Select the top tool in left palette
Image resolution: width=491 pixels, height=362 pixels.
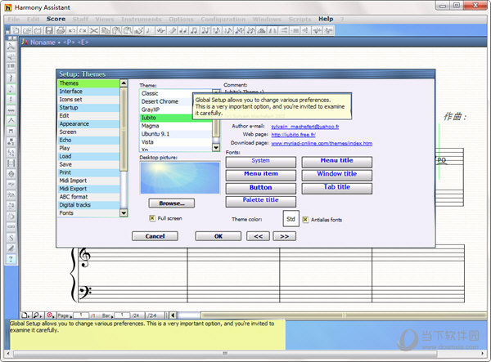pyautogui.click(x=11, y=47)
